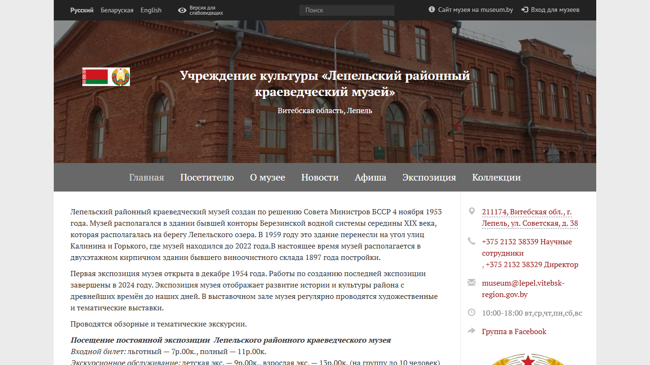Open the Группа в Facebook link
The width and height of the screenshot is (650, 365).
514,332
